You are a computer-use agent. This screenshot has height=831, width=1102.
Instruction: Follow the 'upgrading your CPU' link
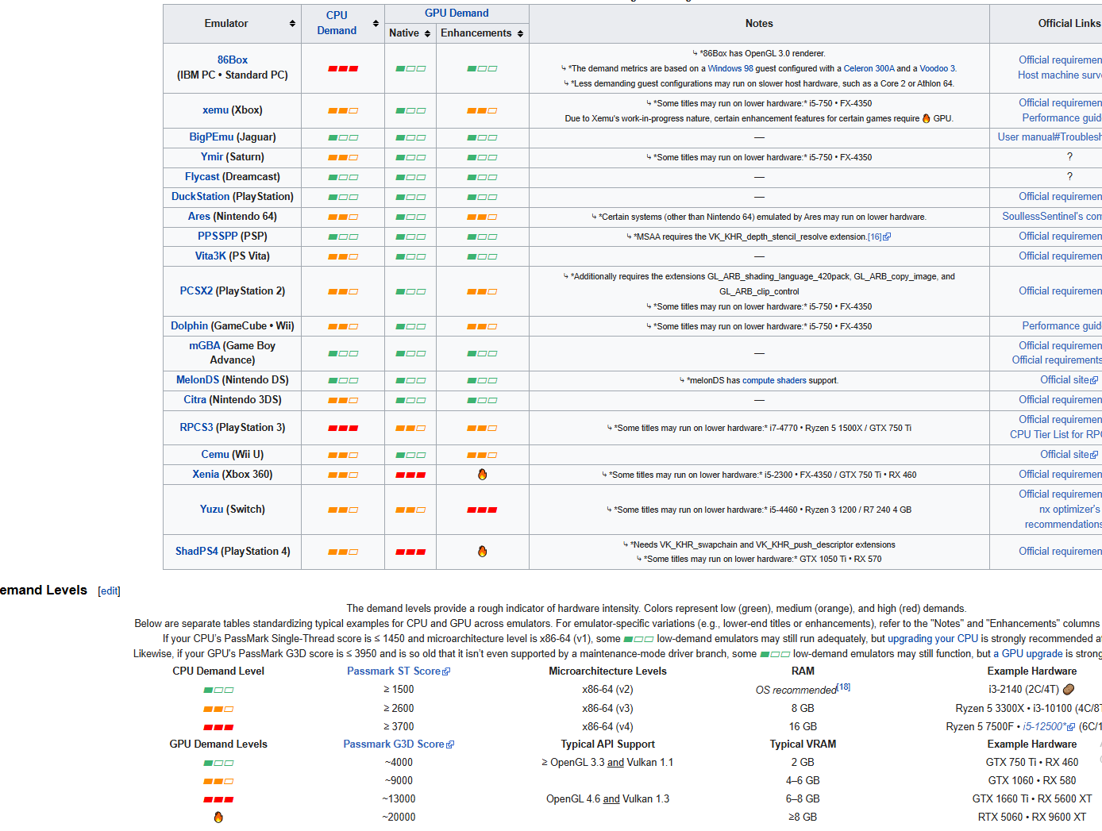point(933,639)
